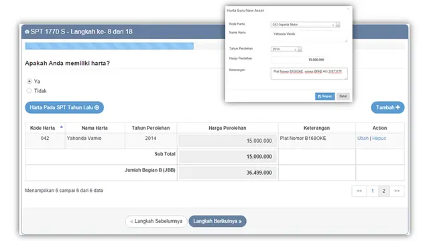This screenshot has height=241, width=429.
Task: Click the Simpan button in dialog
Action: click(x=324, y=96)
